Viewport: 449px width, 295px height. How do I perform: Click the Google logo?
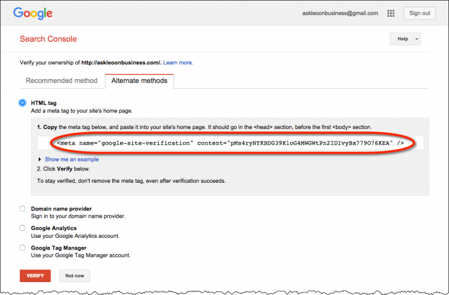[x=33, y=13]
